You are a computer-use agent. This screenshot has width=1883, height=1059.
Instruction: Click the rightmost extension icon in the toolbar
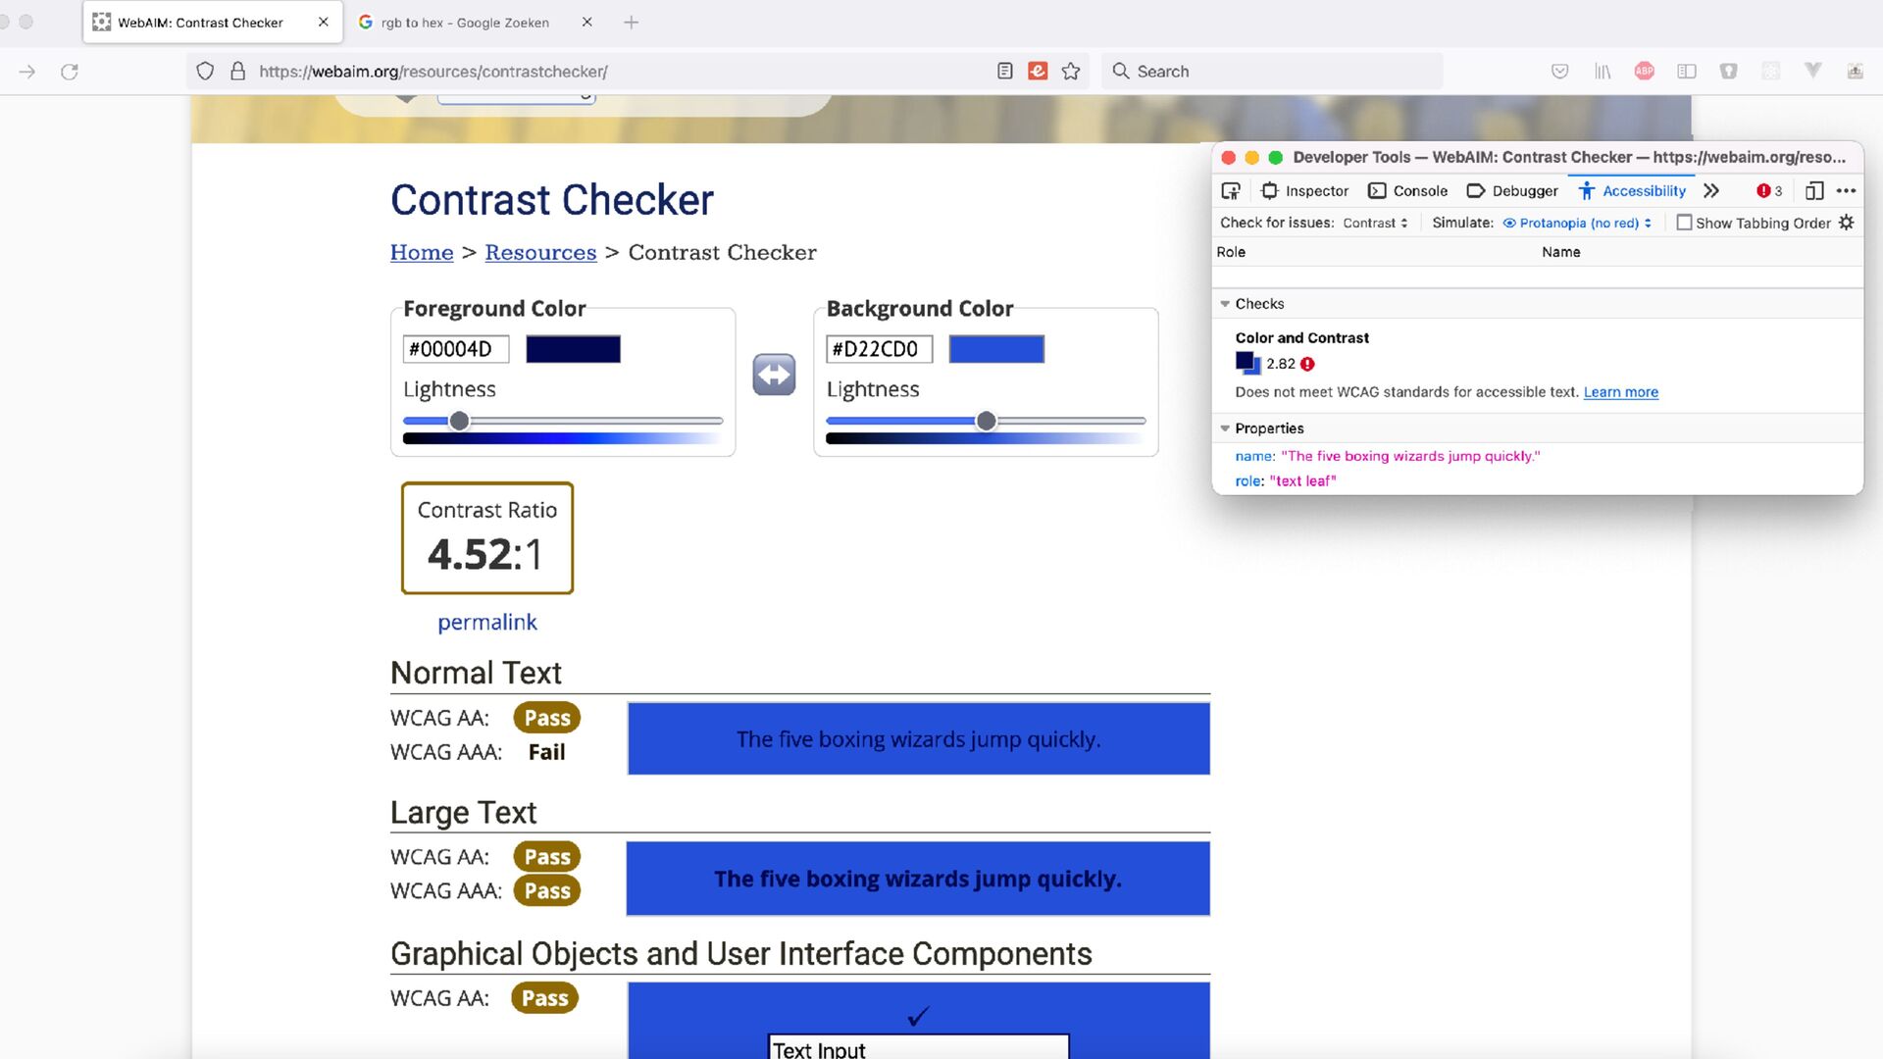tap(1856, 72)
